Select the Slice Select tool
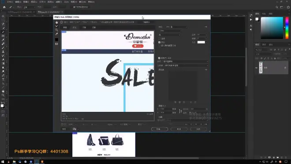 tap(56, 26)
